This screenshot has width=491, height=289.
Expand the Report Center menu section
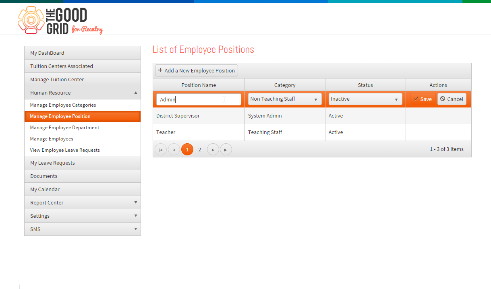coord(83,202)
